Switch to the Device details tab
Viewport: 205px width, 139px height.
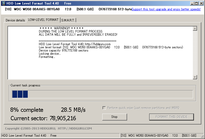pyautogui.click(x=15, y=20)
